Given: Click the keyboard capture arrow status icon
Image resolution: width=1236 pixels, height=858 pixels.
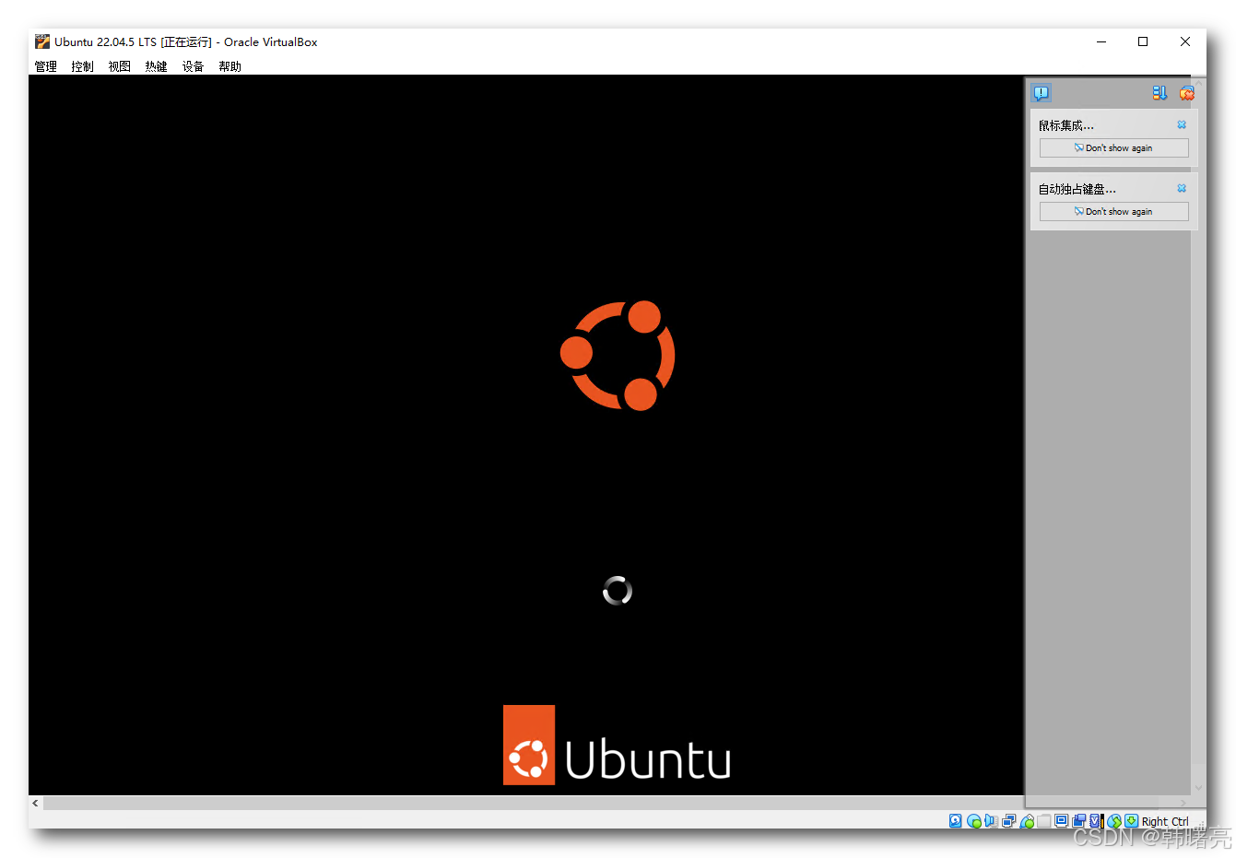Looking at the screenshot, I should (1131, 821).
